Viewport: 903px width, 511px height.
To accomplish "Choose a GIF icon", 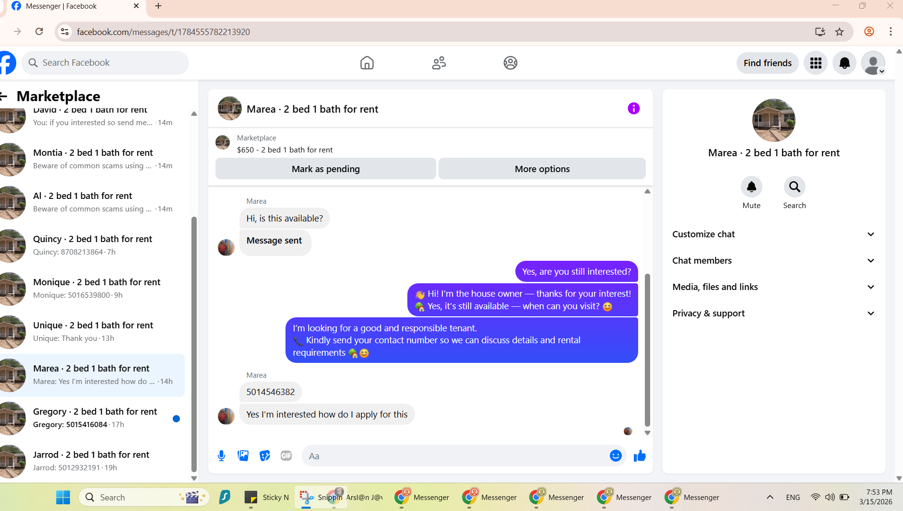I will tap(286, 456).
